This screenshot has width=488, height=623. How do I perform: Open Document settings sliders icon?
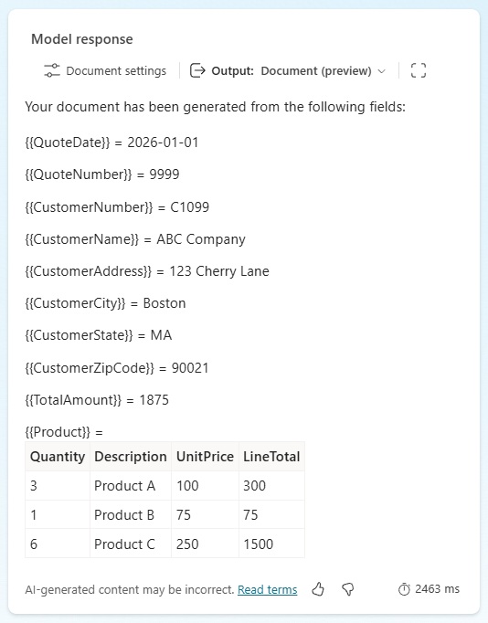[52, 70]
